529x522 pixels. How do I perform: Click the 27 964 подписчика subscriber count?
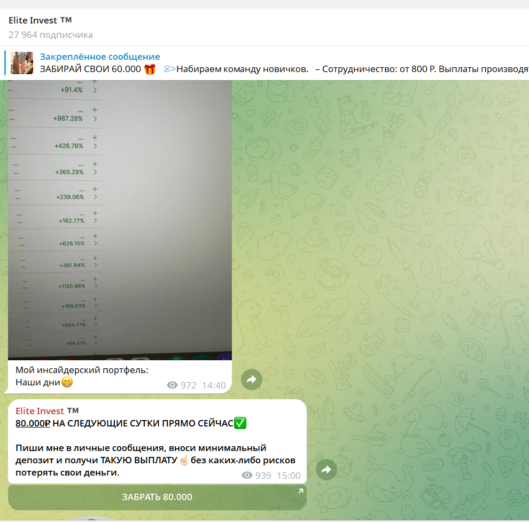coord(51,35)
